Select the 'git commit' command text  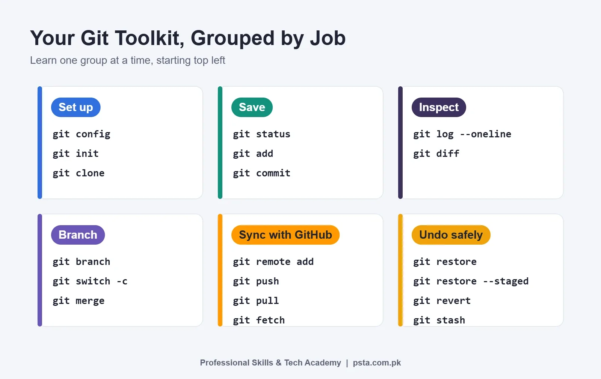click(261, 173)
